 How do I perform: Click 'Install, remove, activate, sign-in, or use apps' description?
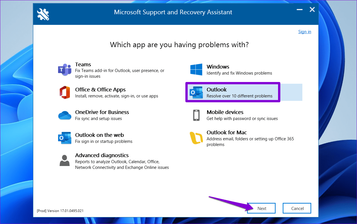click(117, 96)
